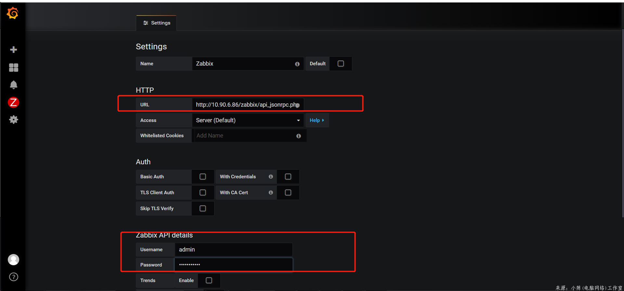Image resolution: width=624 pixels, height=291 pixels.
Task: Expand the Help section next to Access
Action: click(x=317, y=120)
